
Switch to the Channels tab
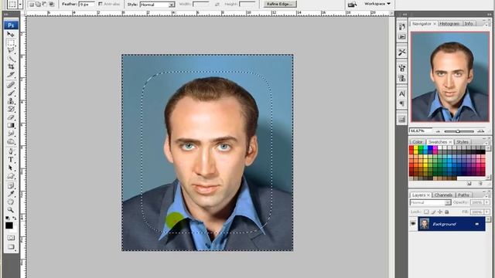(x=443, y=195)
